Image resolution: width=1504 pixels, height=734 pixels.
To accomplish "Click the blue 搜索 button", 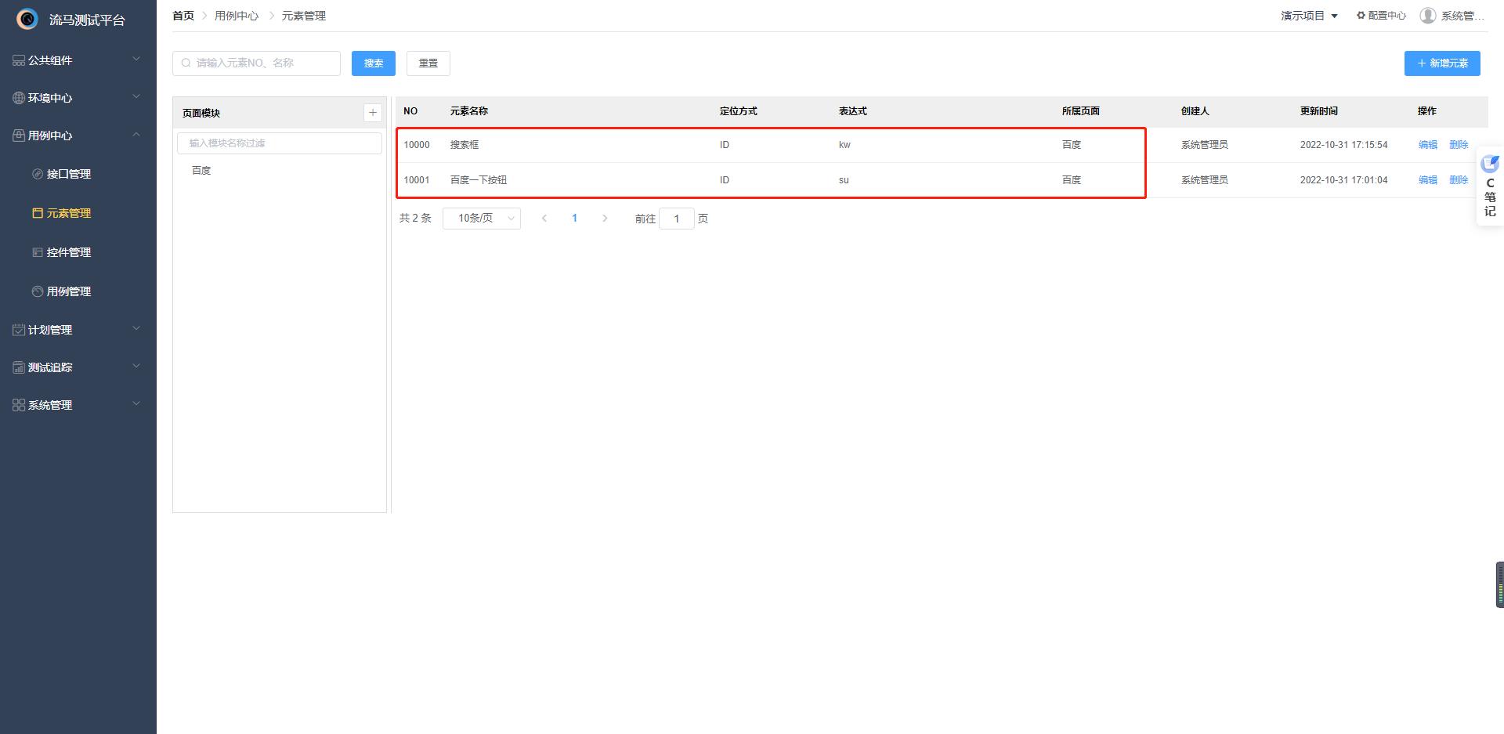I will point(374,63).
